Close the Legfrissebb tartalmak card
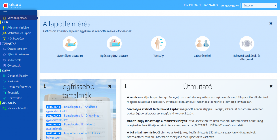The image size is (280, 140). (110, 86)
